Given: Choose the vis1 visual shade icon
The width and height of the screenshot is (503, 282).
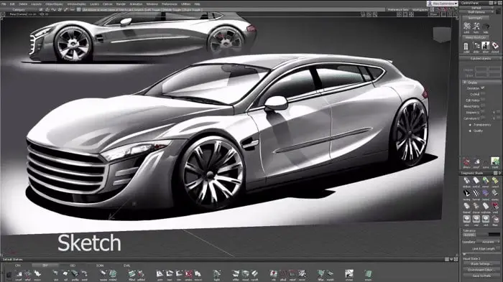Looking at the screenshot, I should (467, 219).
